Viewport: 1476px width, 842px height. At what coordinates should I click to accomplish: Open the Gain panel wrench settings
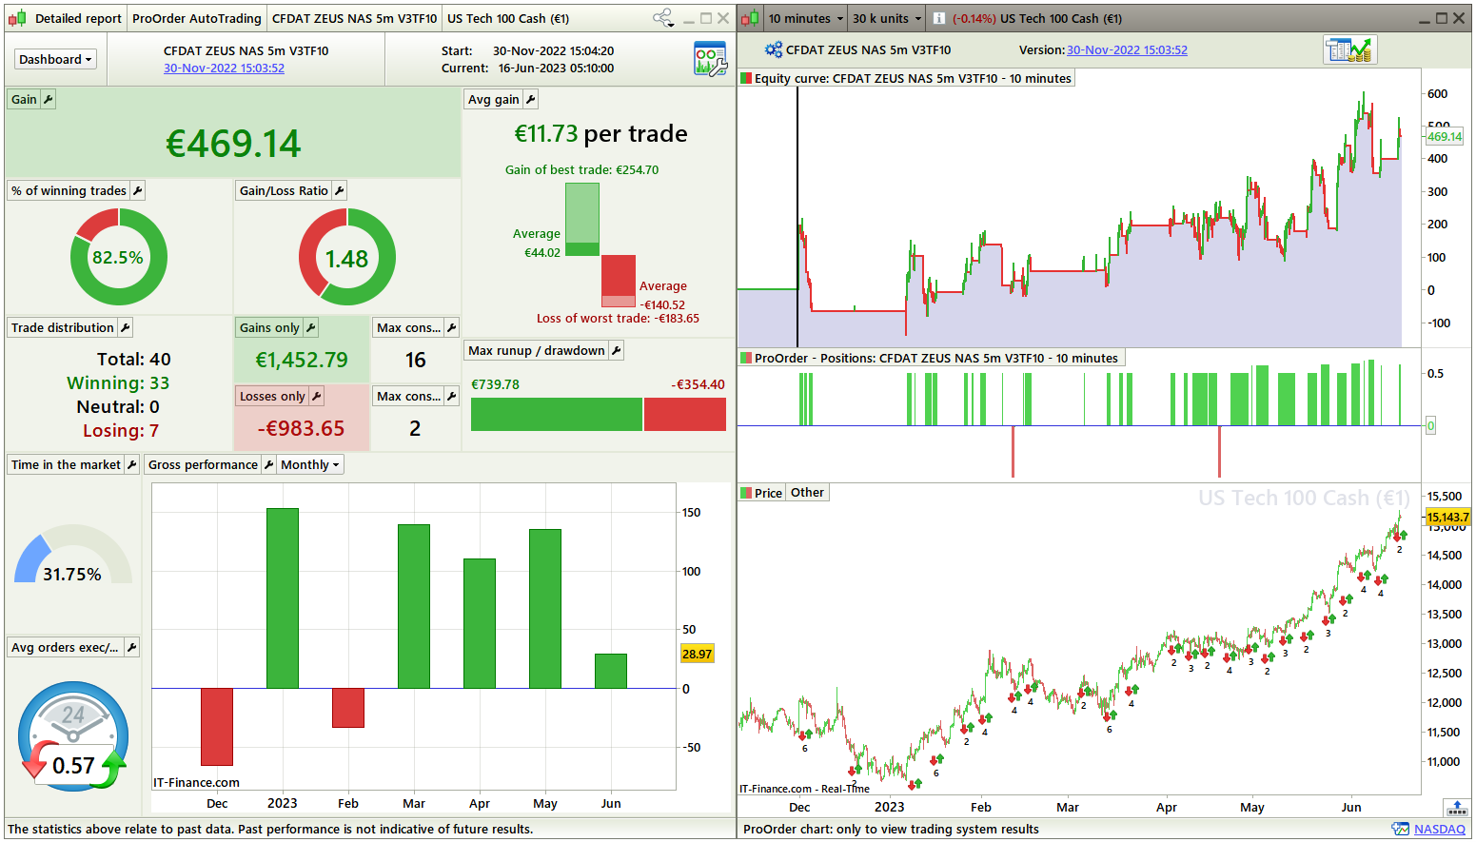click(48, 99)
